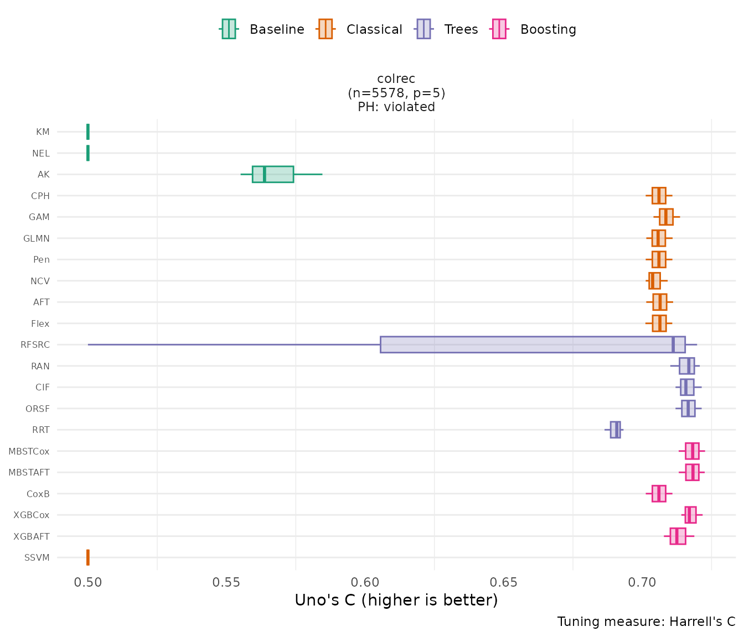Click the SSVM orange bar marker
Image resolution: width=744 pixels, height=637 pixels.
pyautogui.click(x=88, y=557)
